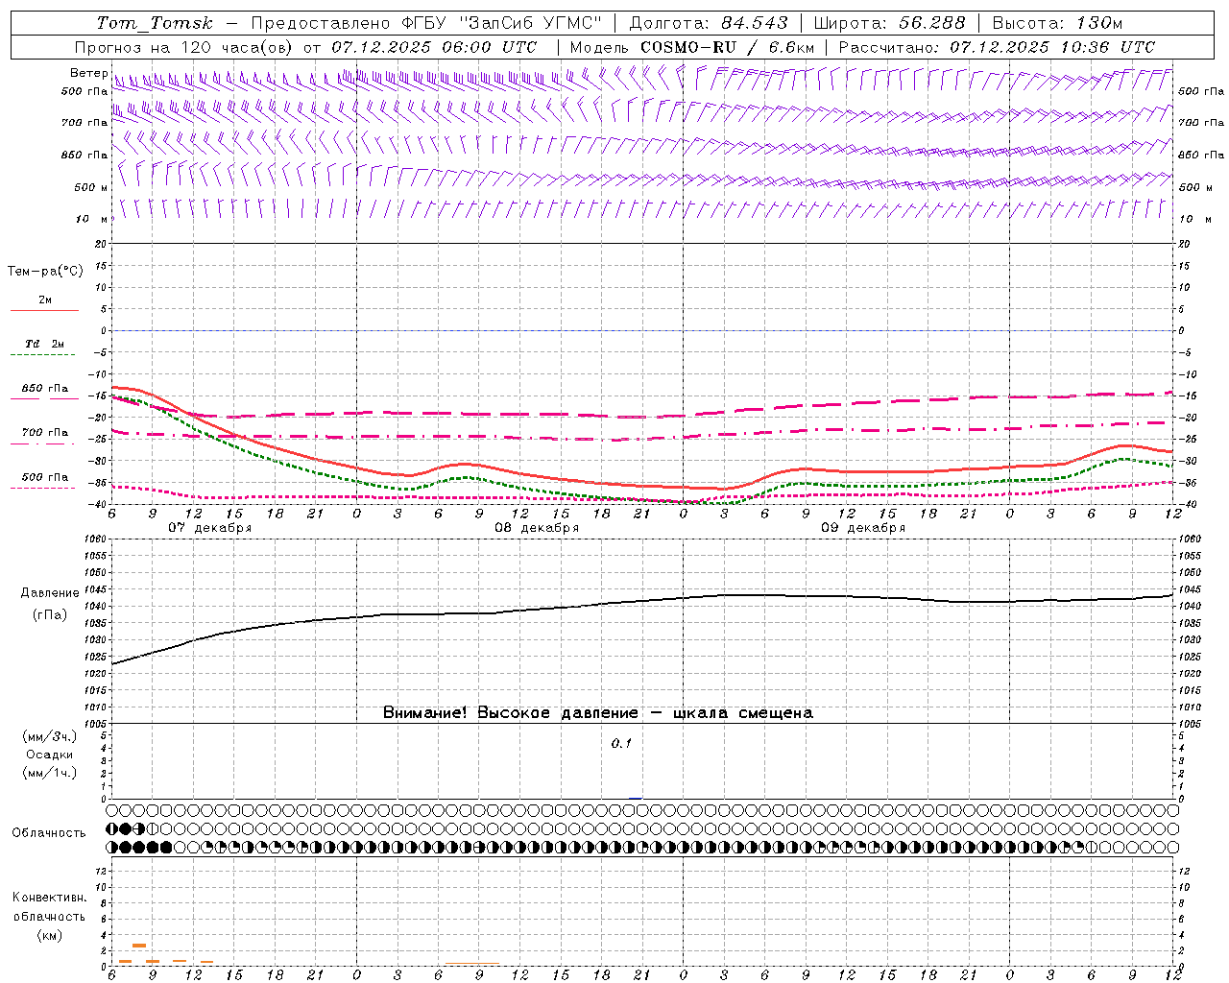Screen dimensions: 1229x983
Task: Click the '2м' temperature legend label
Action: [45, 300]
